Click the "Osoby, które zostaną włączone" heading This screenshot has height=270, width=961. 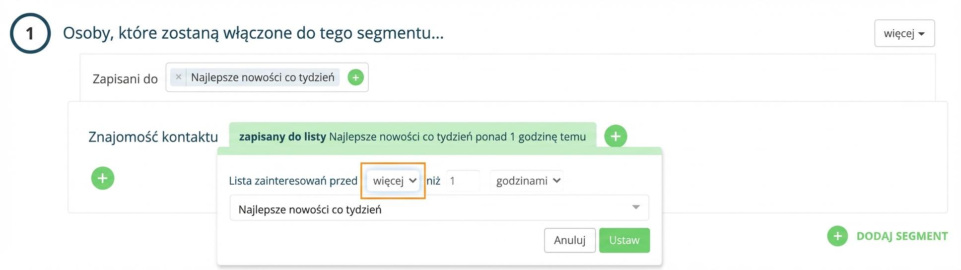tap(253, 33)
